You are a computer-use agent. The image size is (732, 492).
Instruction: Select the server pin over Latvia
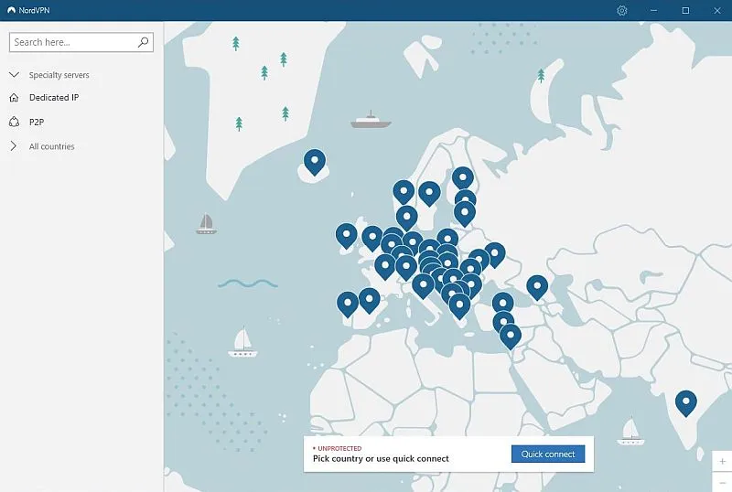pyautogui.click(x=465, y=214)
